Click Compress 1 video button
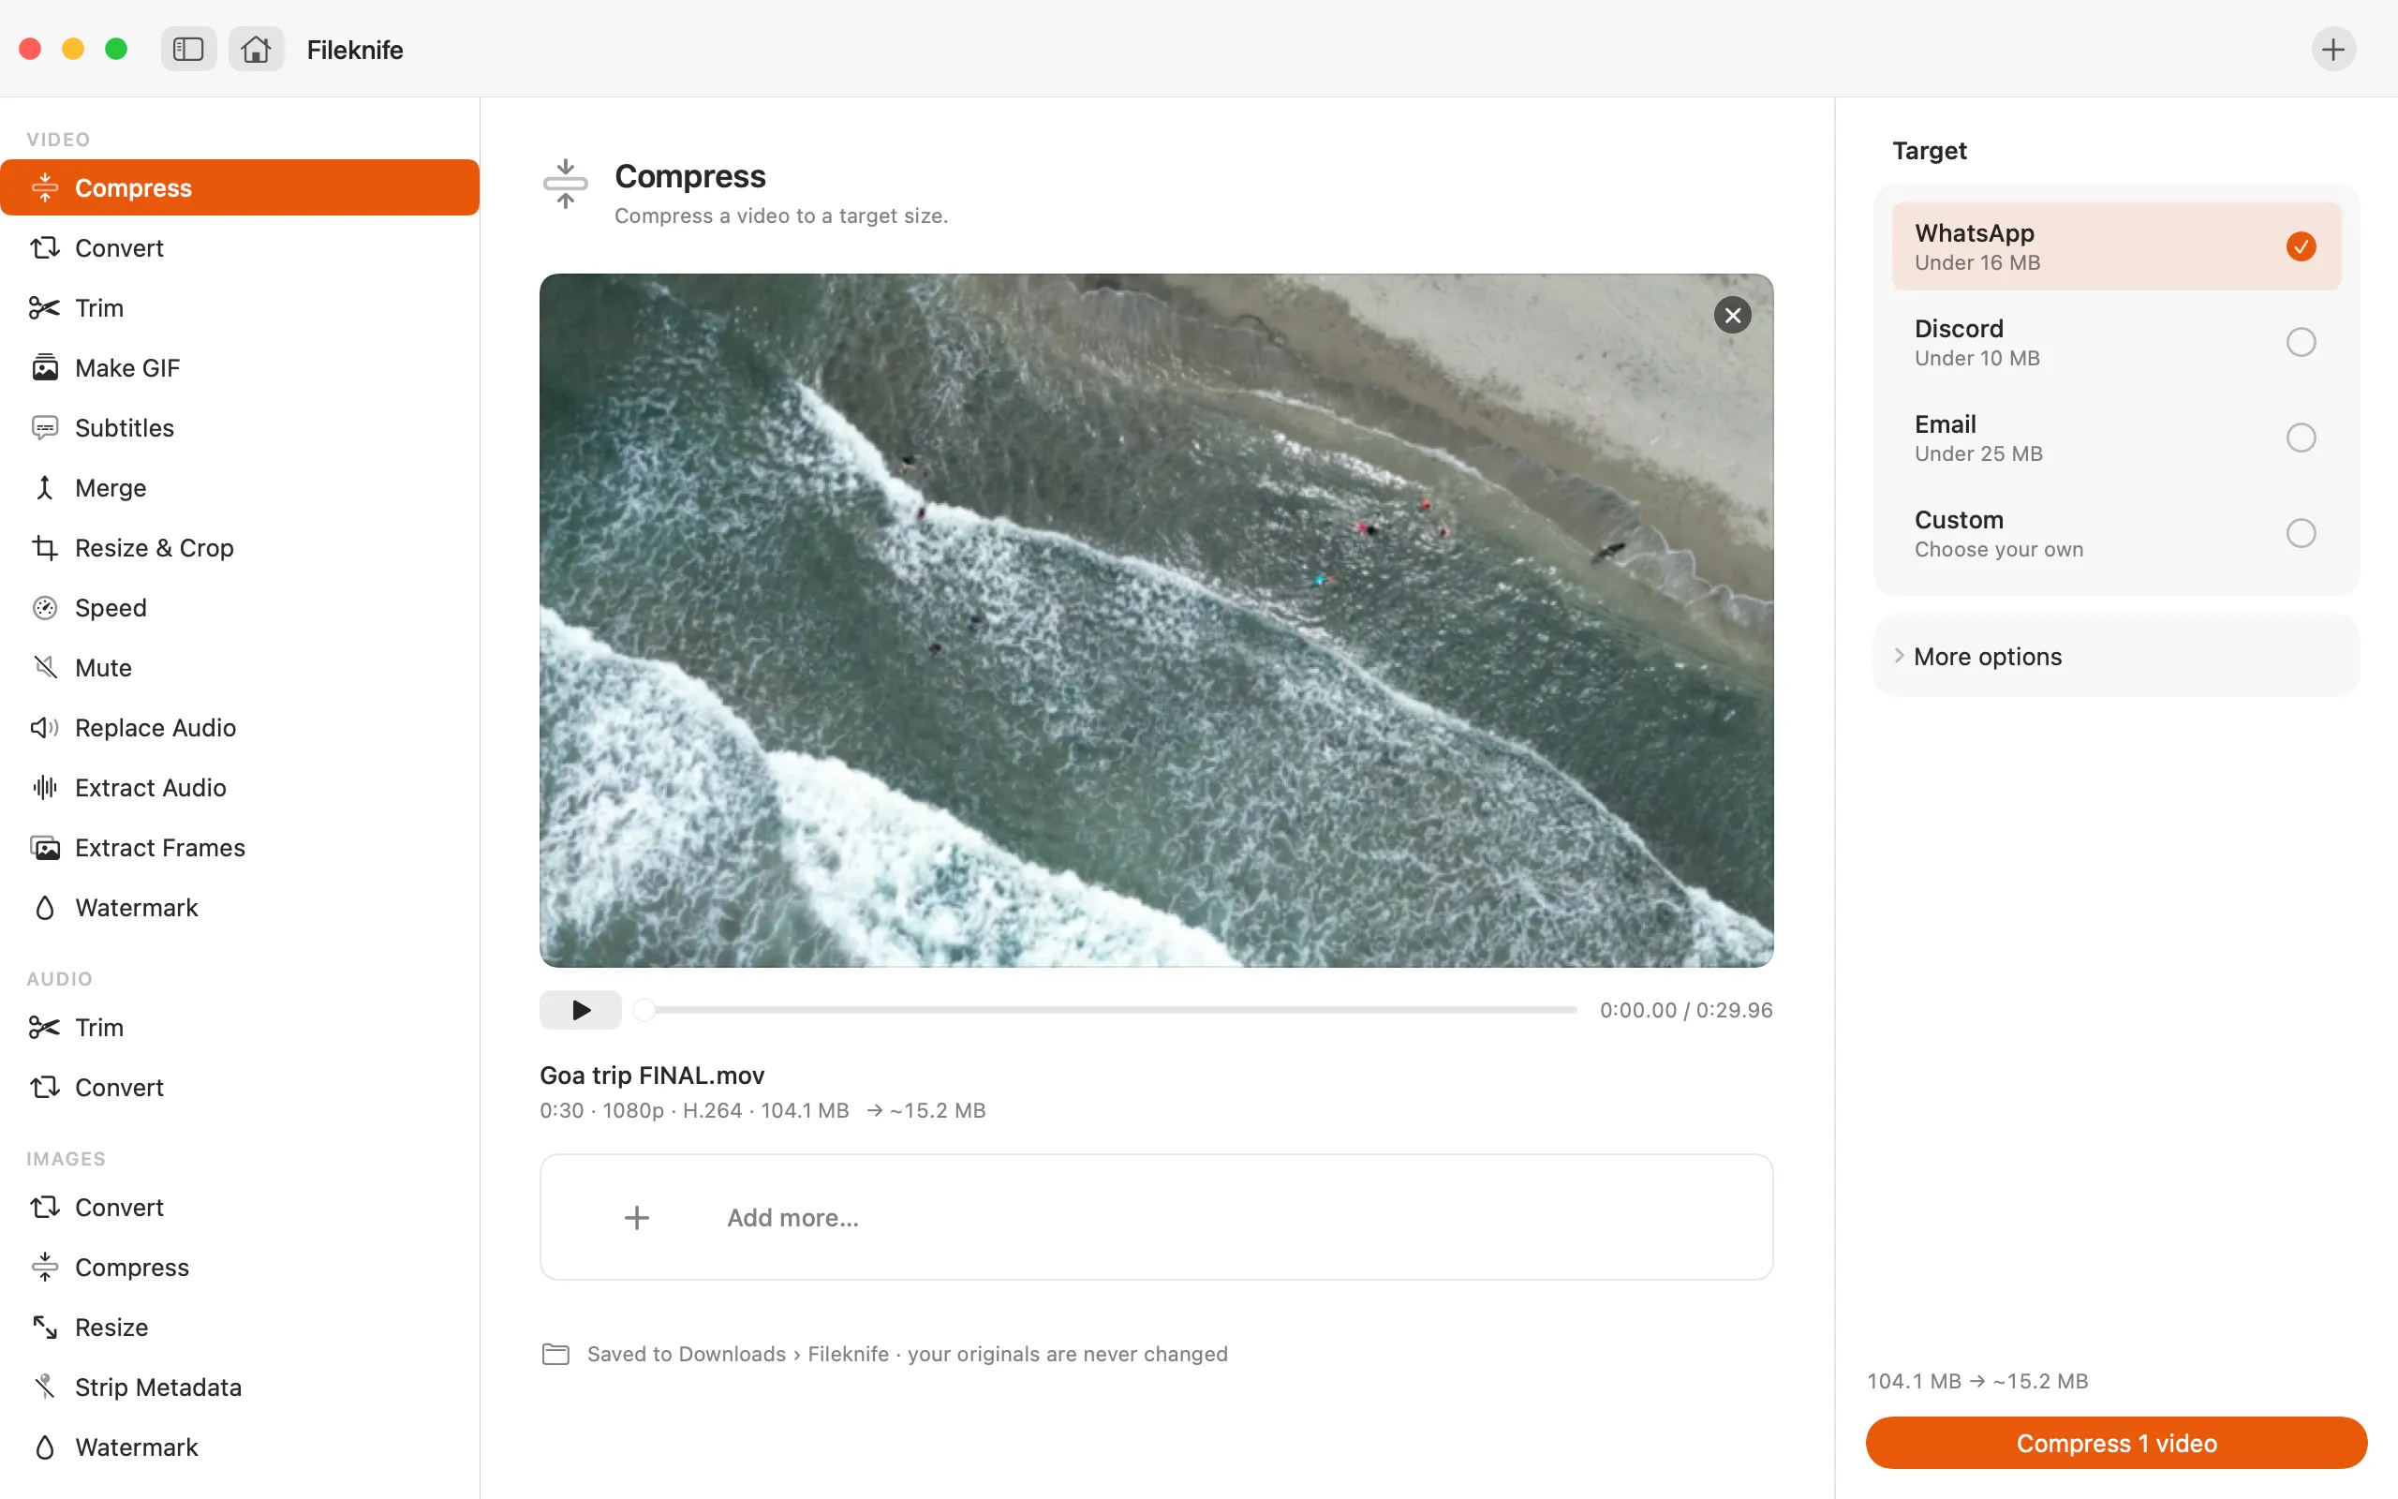This screenshot has height=1499, width=2398. pyautogui.click(x=2116, y=1443)
